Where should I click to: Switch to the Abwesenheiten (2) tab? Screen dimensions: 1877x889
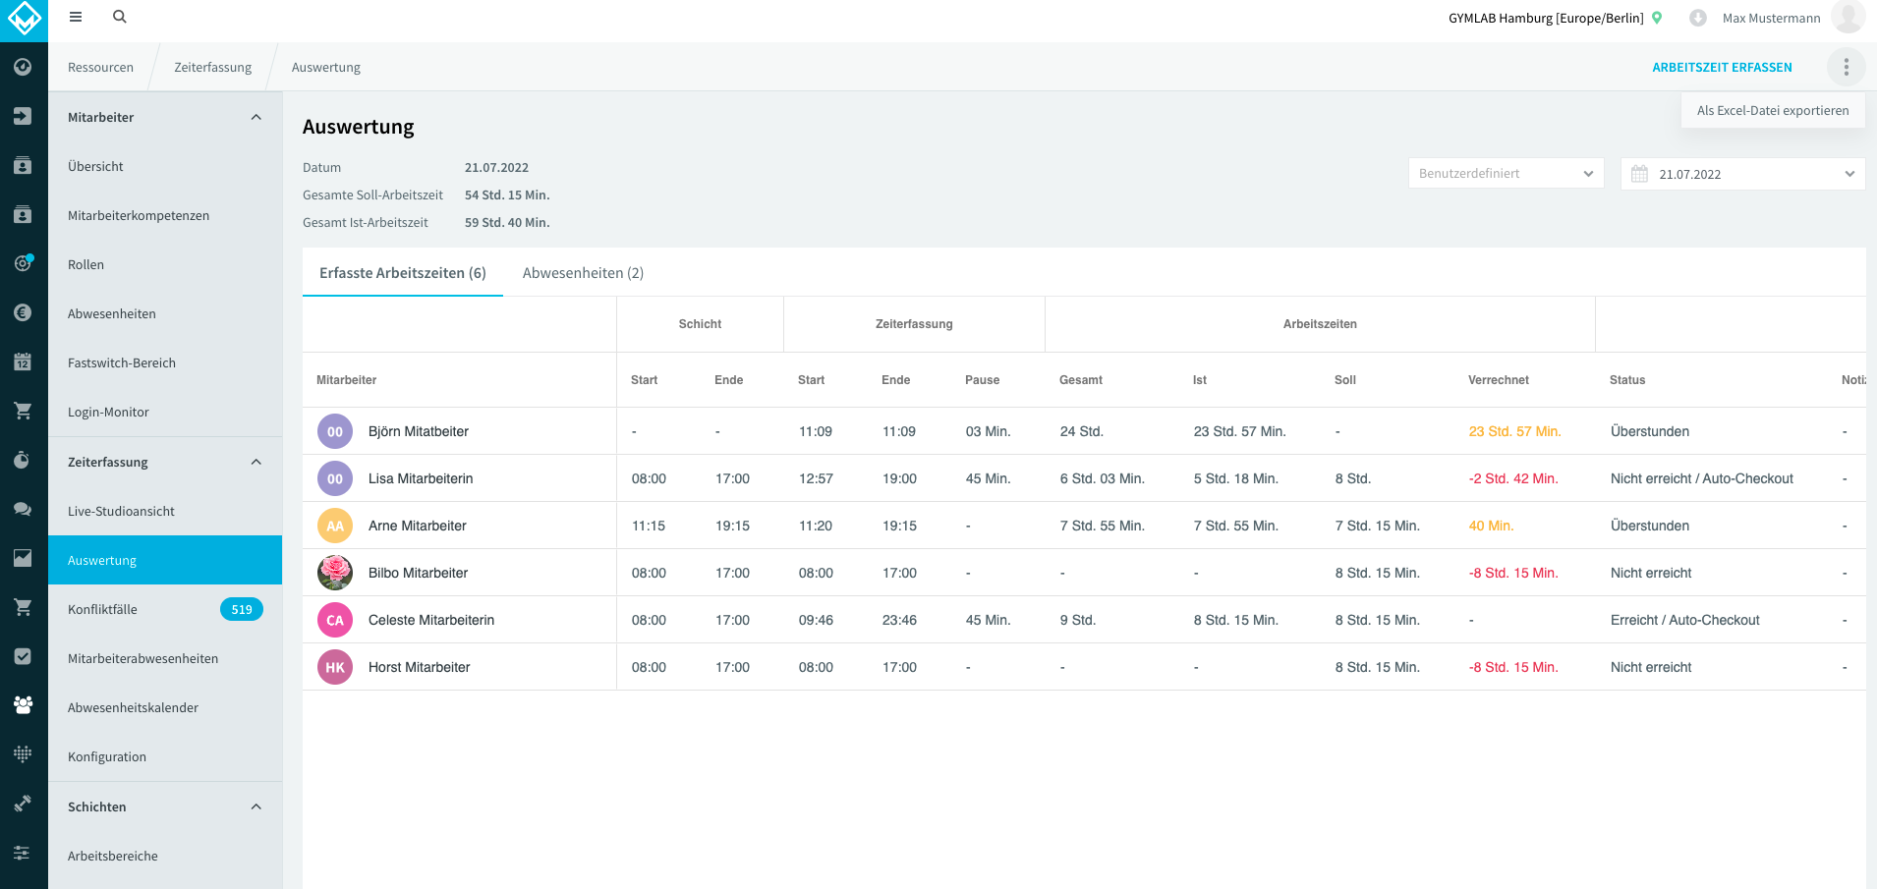(x=583, y=273)
